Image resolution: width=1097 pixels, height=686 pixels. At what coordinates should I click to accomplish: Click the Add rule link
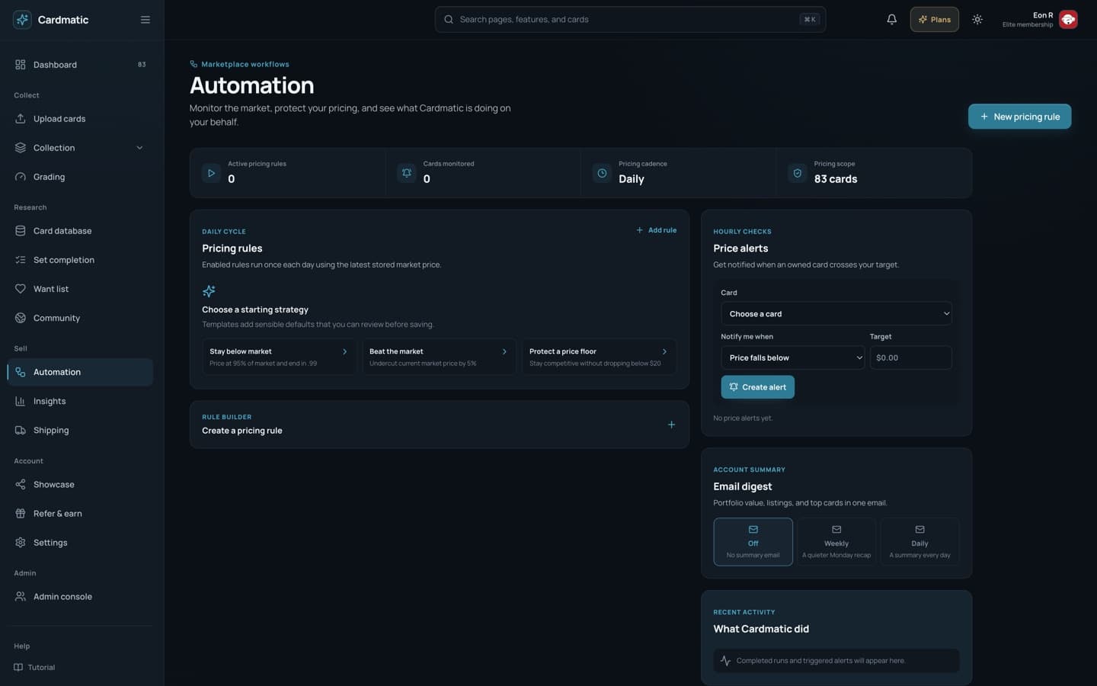click(x=656, y=230)
